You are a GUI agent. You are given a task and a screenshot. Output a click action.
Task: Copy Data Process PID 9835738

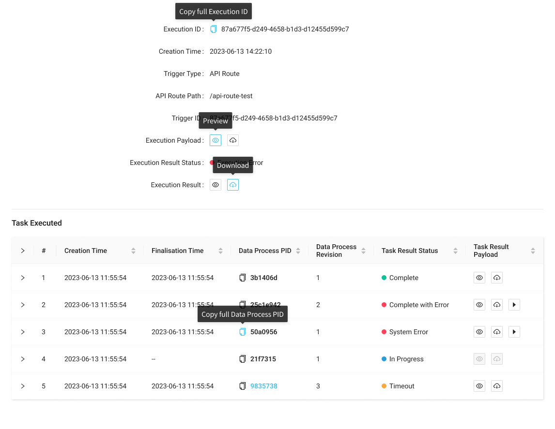coord(243,386)
